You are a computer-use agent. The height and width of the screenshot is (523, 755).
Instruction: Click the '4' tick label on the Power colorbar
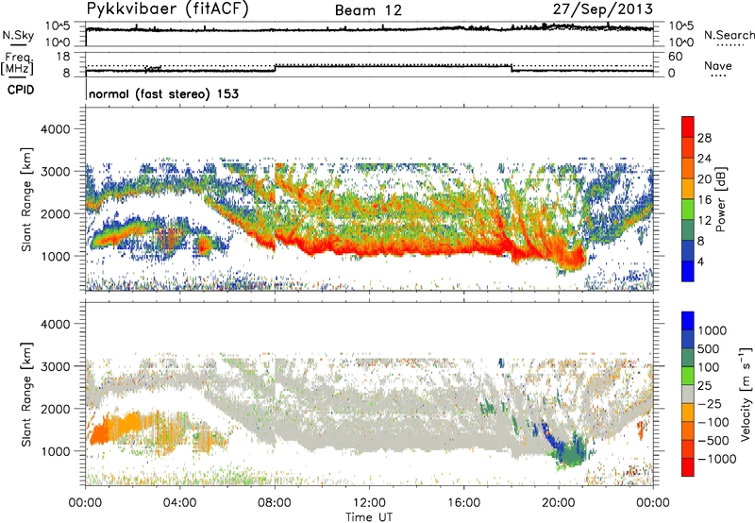(x=700, y=262)
